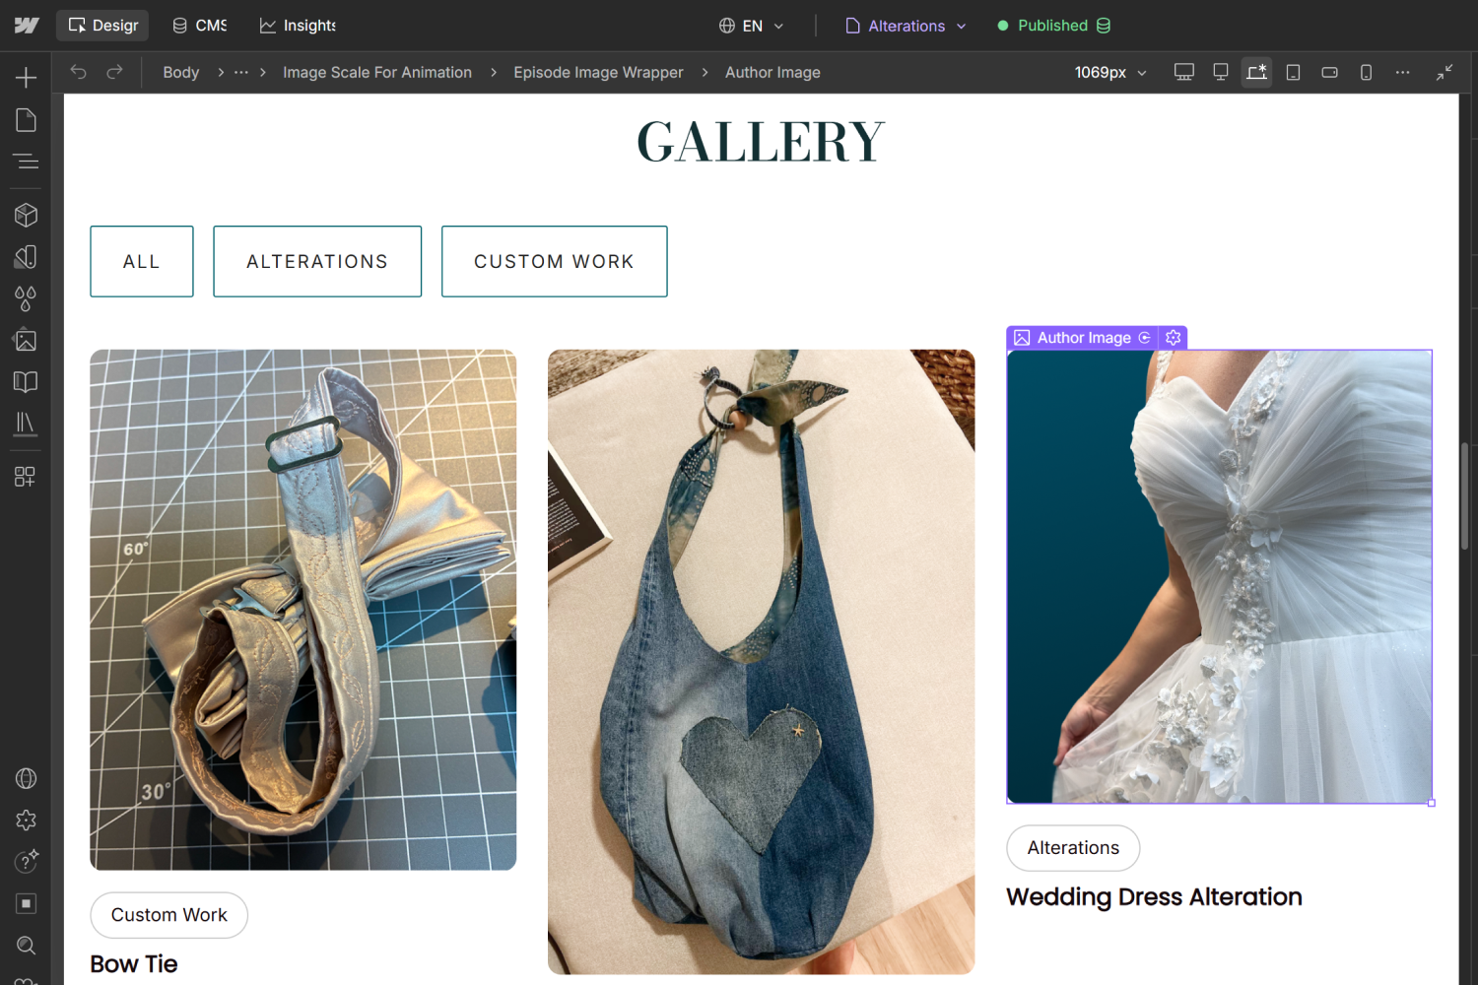Switch to the mobile portrait breakpoint
1478x985 pixels.
tap(1366, 72)
